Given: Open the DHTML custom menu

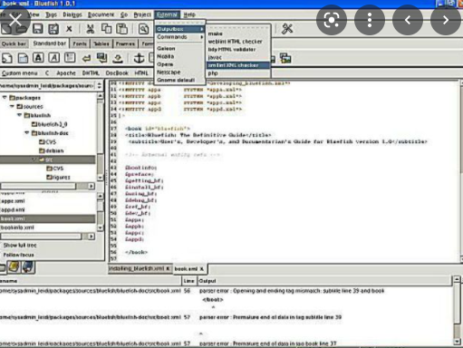Looking at the screenshot, I should pyautogui.click(x=91, y=73).
